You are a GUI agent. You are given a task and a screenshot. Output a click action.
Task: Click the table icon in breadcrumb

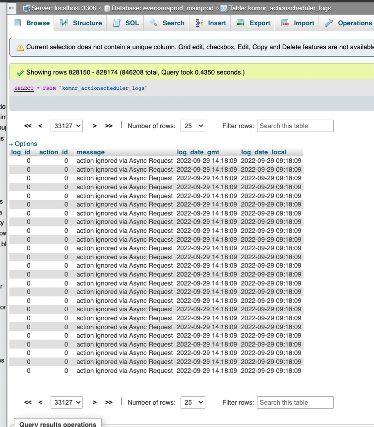pyautogui.click(x=224, y=8)
